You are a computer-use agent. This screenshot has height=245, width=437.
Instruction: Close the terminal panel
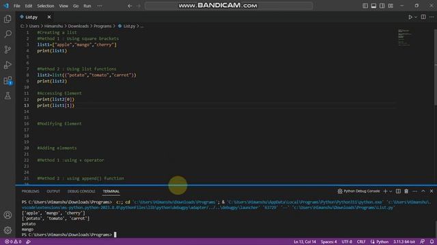coord(432,191)
